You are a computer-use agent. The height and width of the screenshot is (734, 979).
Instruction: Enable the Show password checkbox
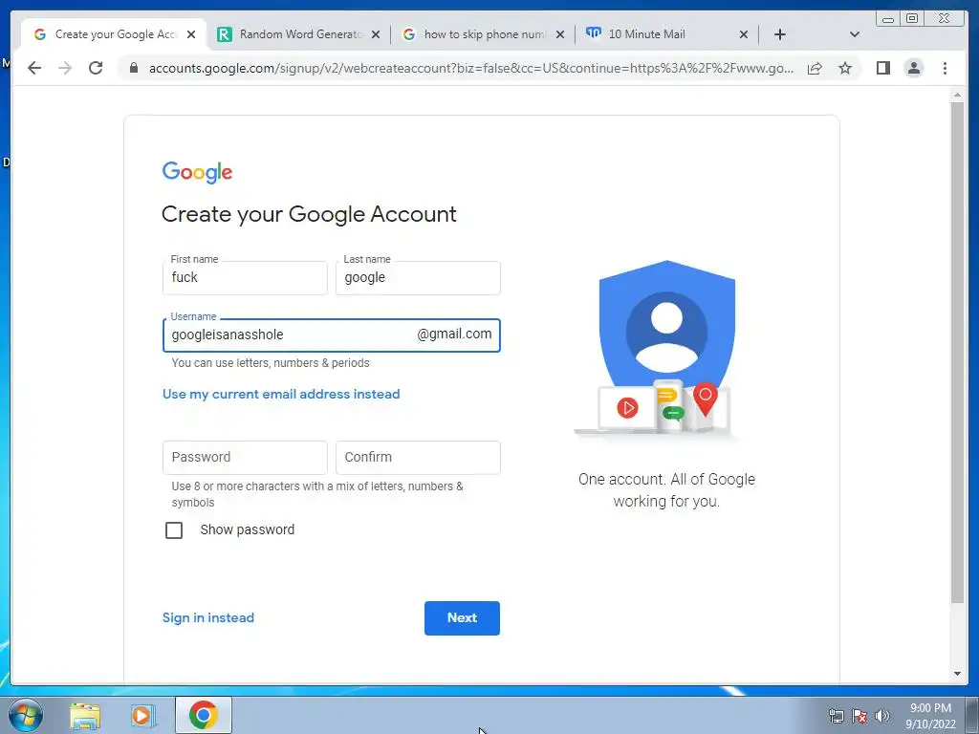[174, 529]
